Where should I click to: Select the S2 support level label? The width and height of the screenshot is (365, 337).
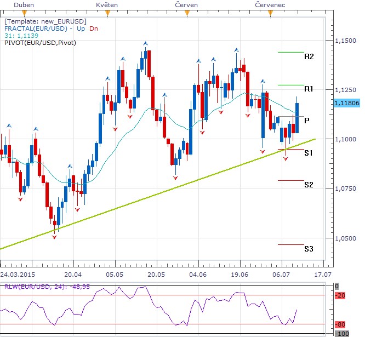point(309,185)
